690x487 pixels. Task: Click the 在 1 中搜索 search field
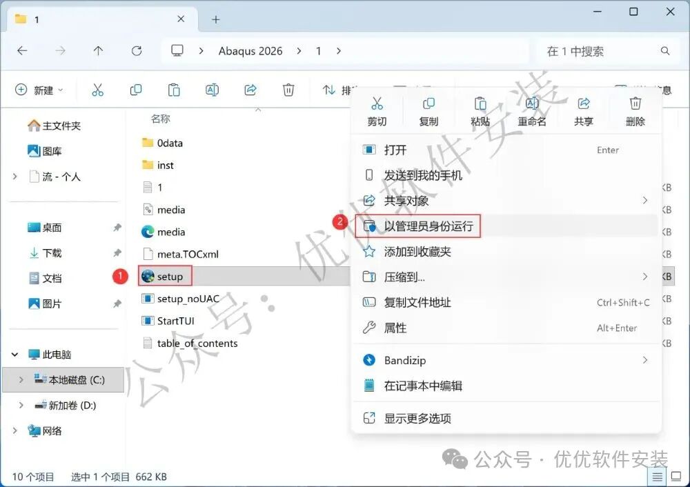click(x=607, y=51)
